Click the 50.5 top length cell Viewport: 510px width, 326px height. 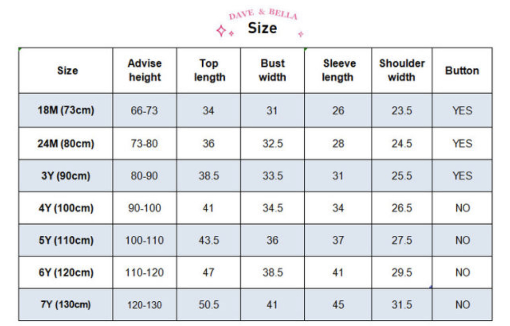click(x=209, y=305)
